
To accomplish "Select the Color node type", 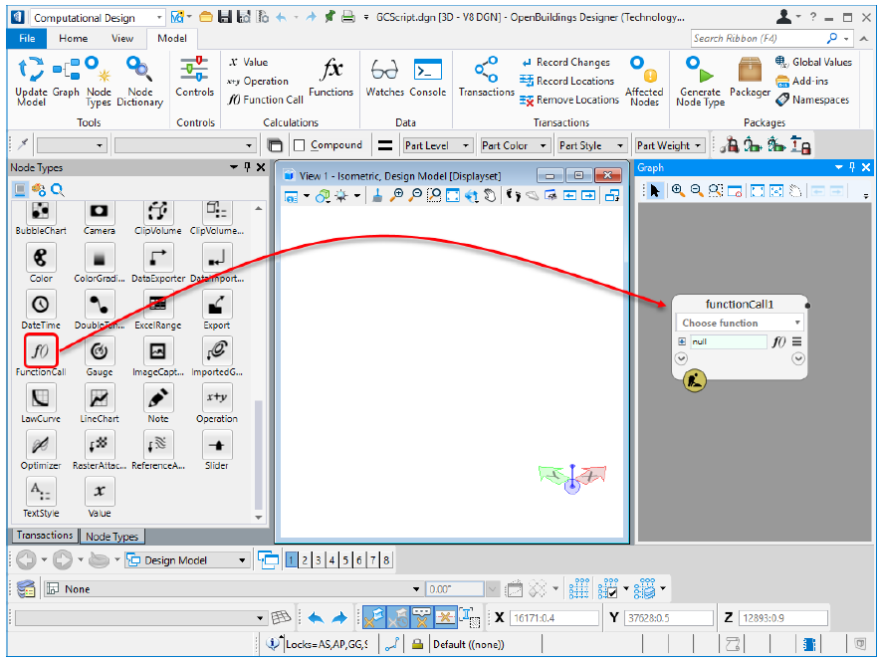I will (x=41, y=263).
